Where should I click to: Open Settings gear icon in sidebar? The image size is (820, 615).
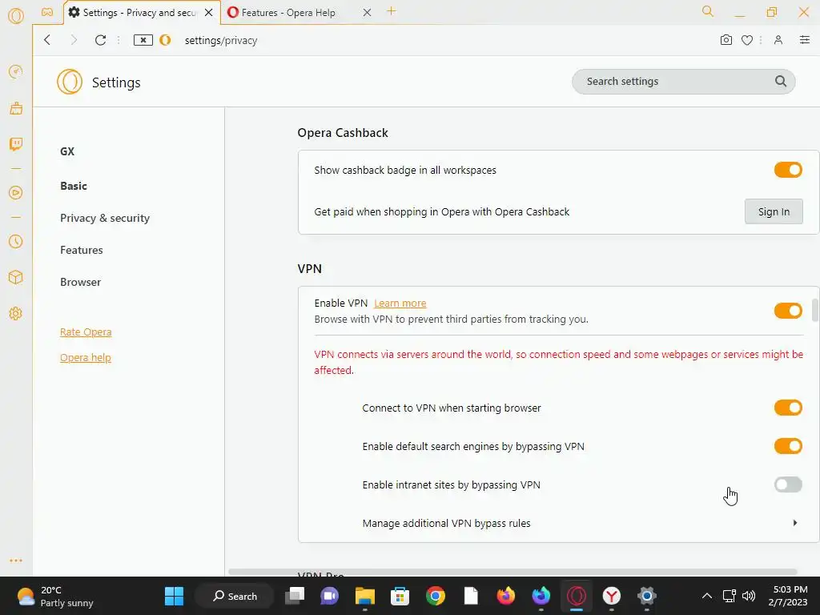(16, 313)
